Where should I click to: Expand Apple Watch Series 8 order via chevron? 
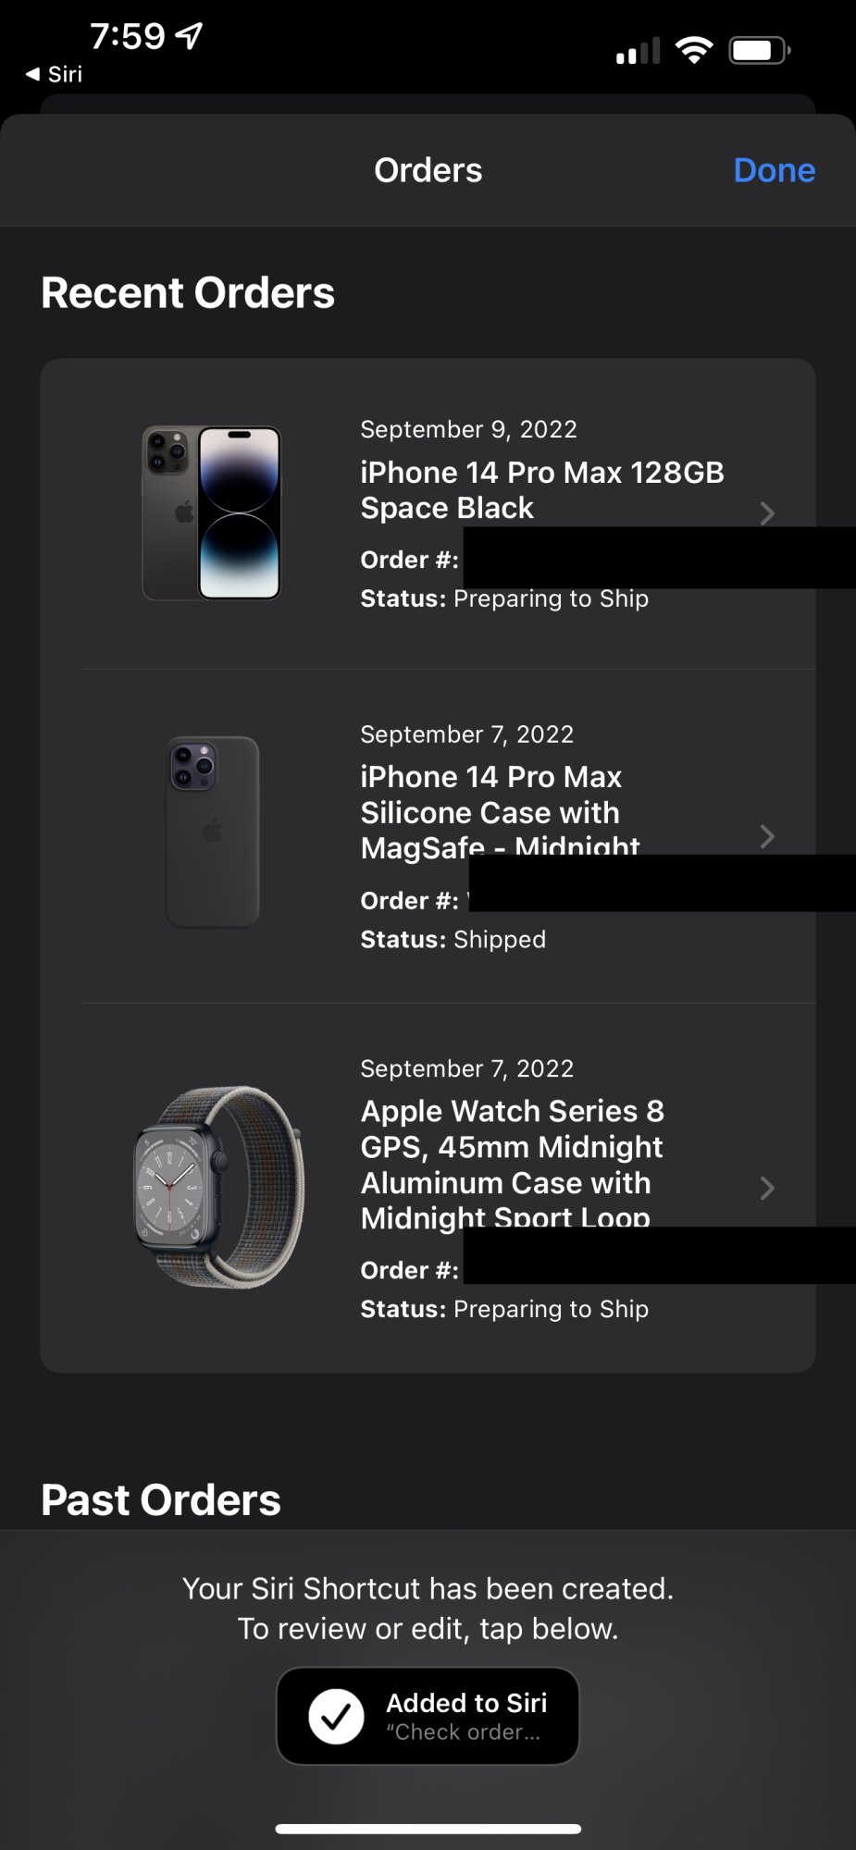click(766, 1188)
